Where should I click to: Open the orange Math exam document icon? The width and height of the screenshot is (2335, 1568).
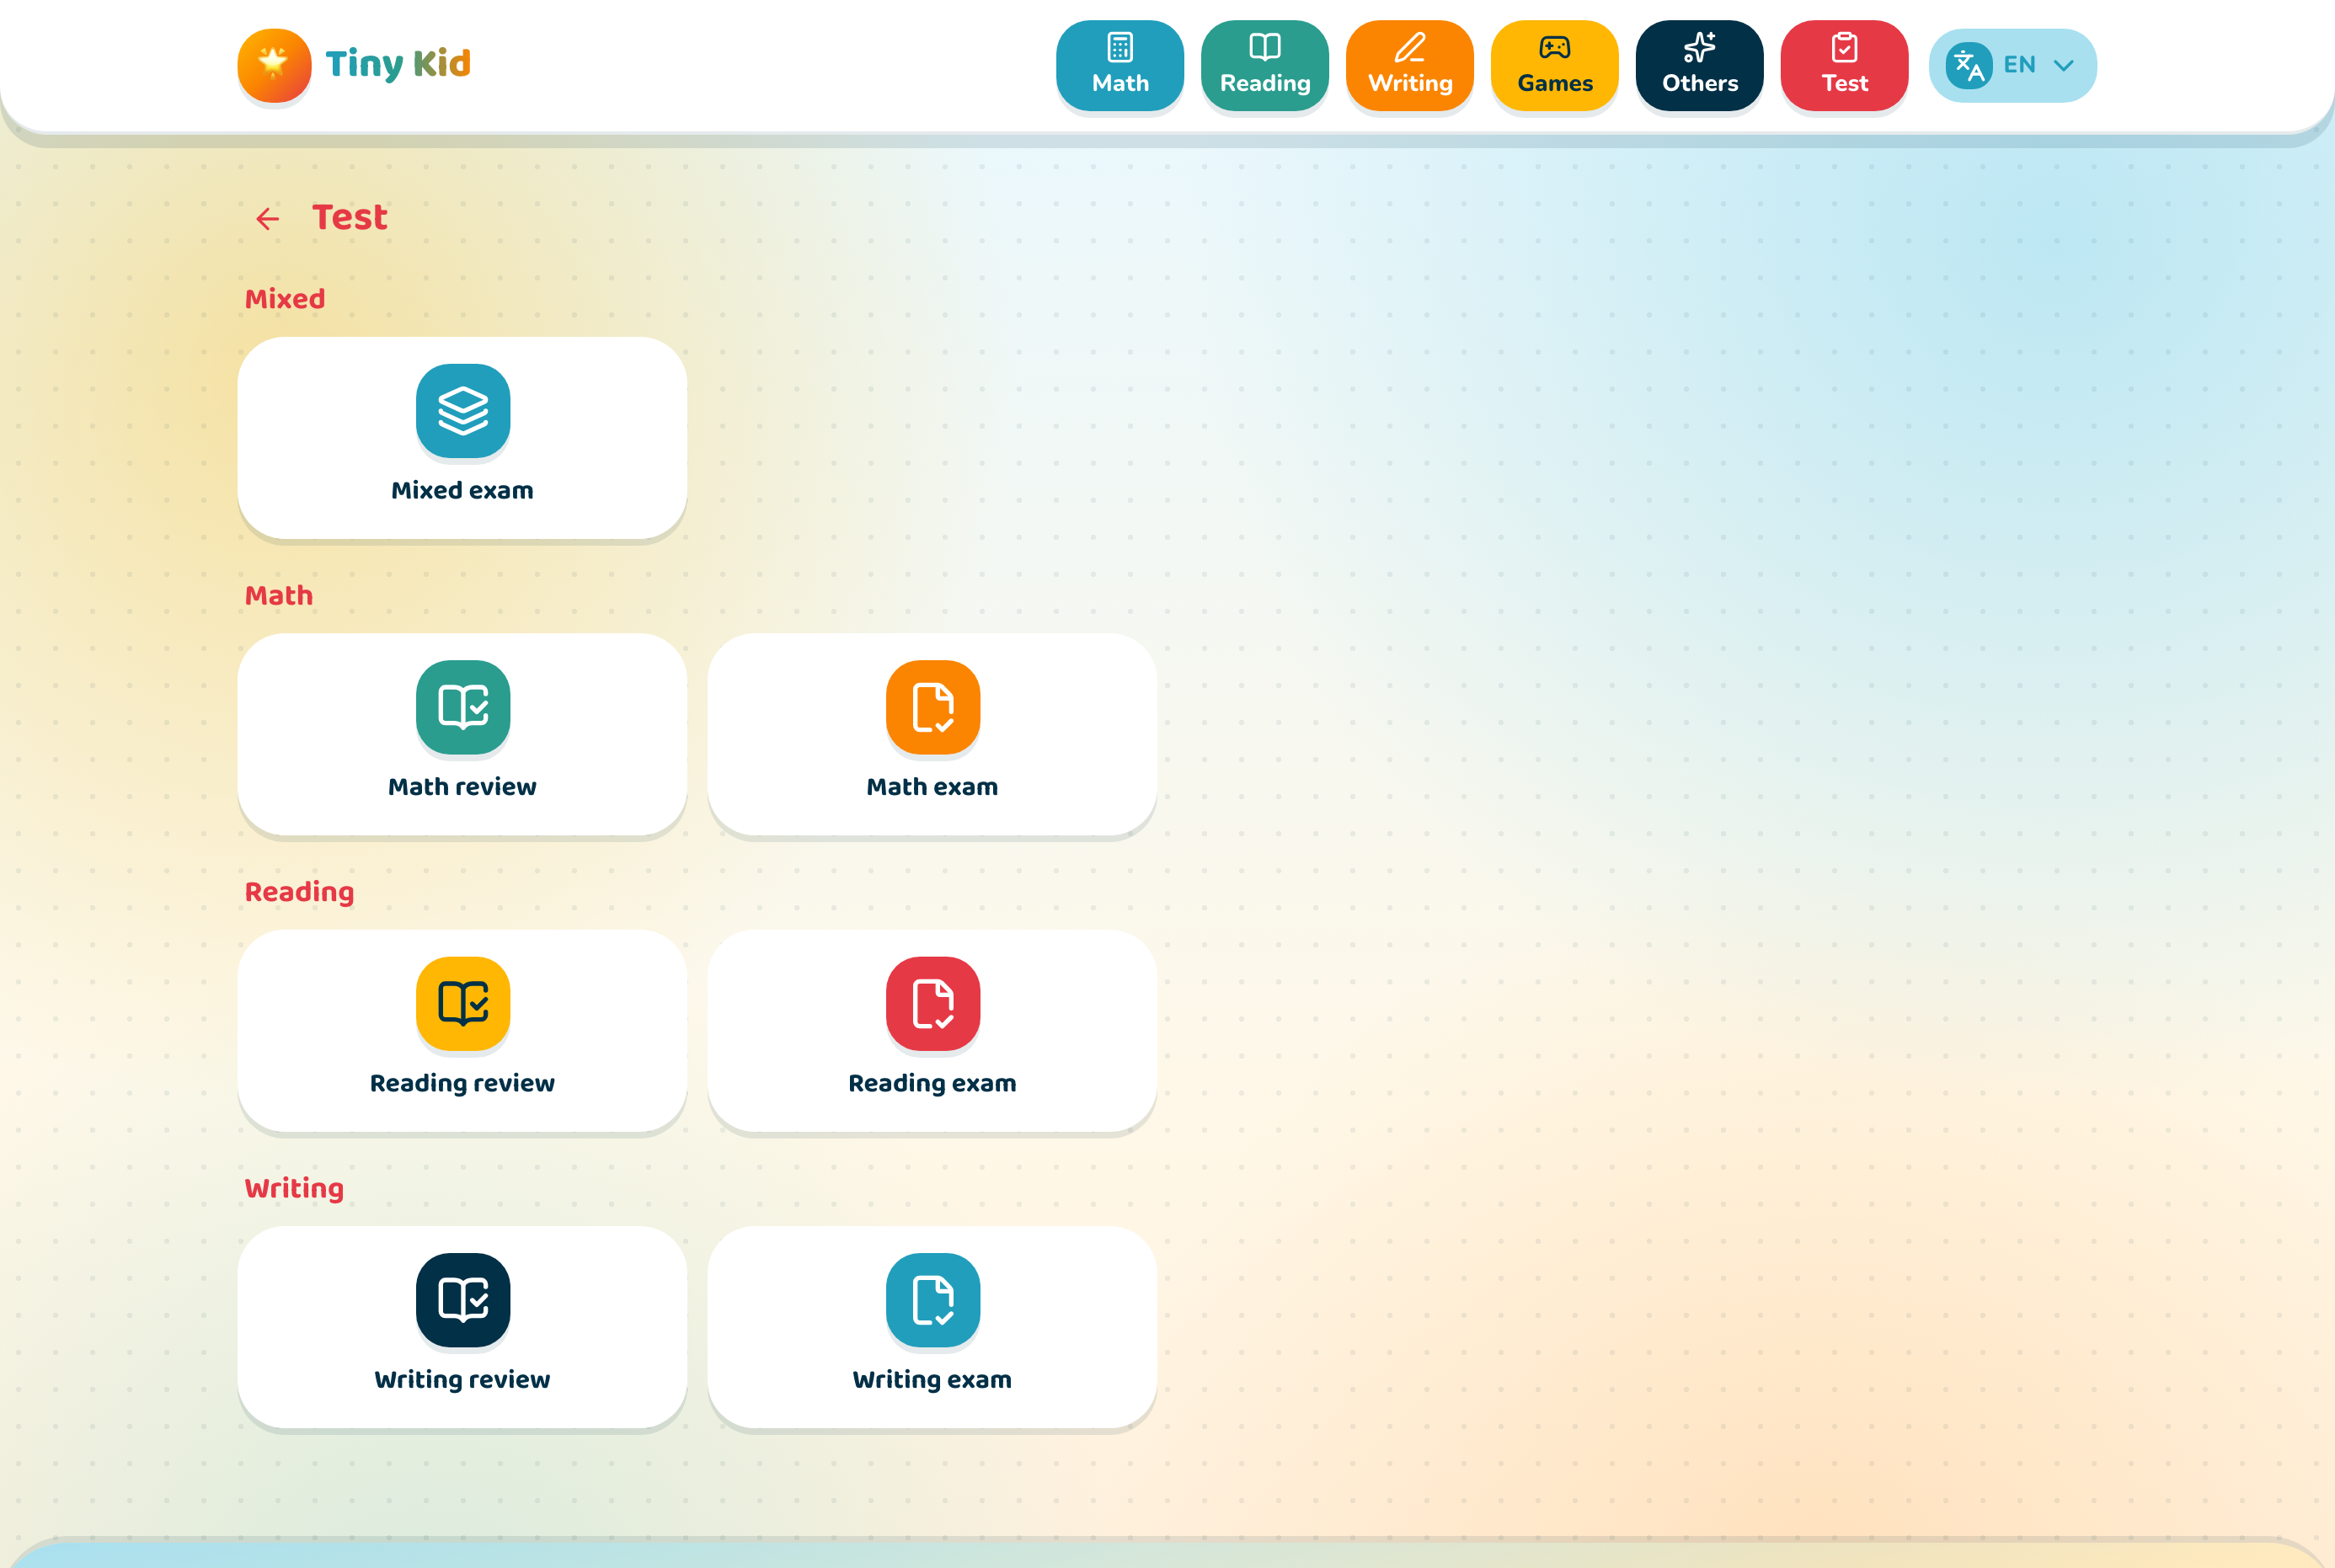(x=933, y=707)
